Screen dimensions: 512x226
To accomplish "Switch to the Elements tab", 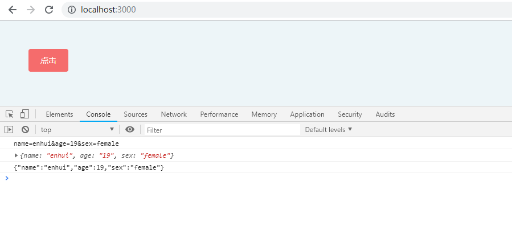I will pyautogui.click(x=59, y=114).
